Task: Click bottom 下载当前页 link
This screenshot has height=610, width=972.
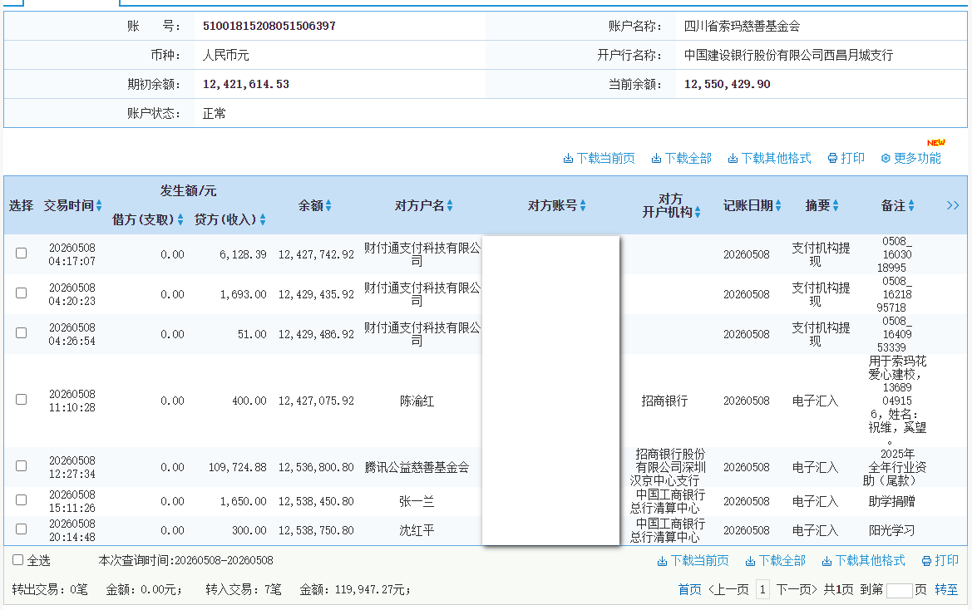Action: 693,560
